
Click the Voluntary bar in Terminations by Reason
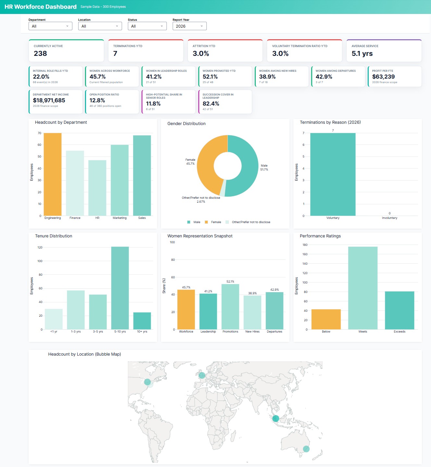pos(333,174)
